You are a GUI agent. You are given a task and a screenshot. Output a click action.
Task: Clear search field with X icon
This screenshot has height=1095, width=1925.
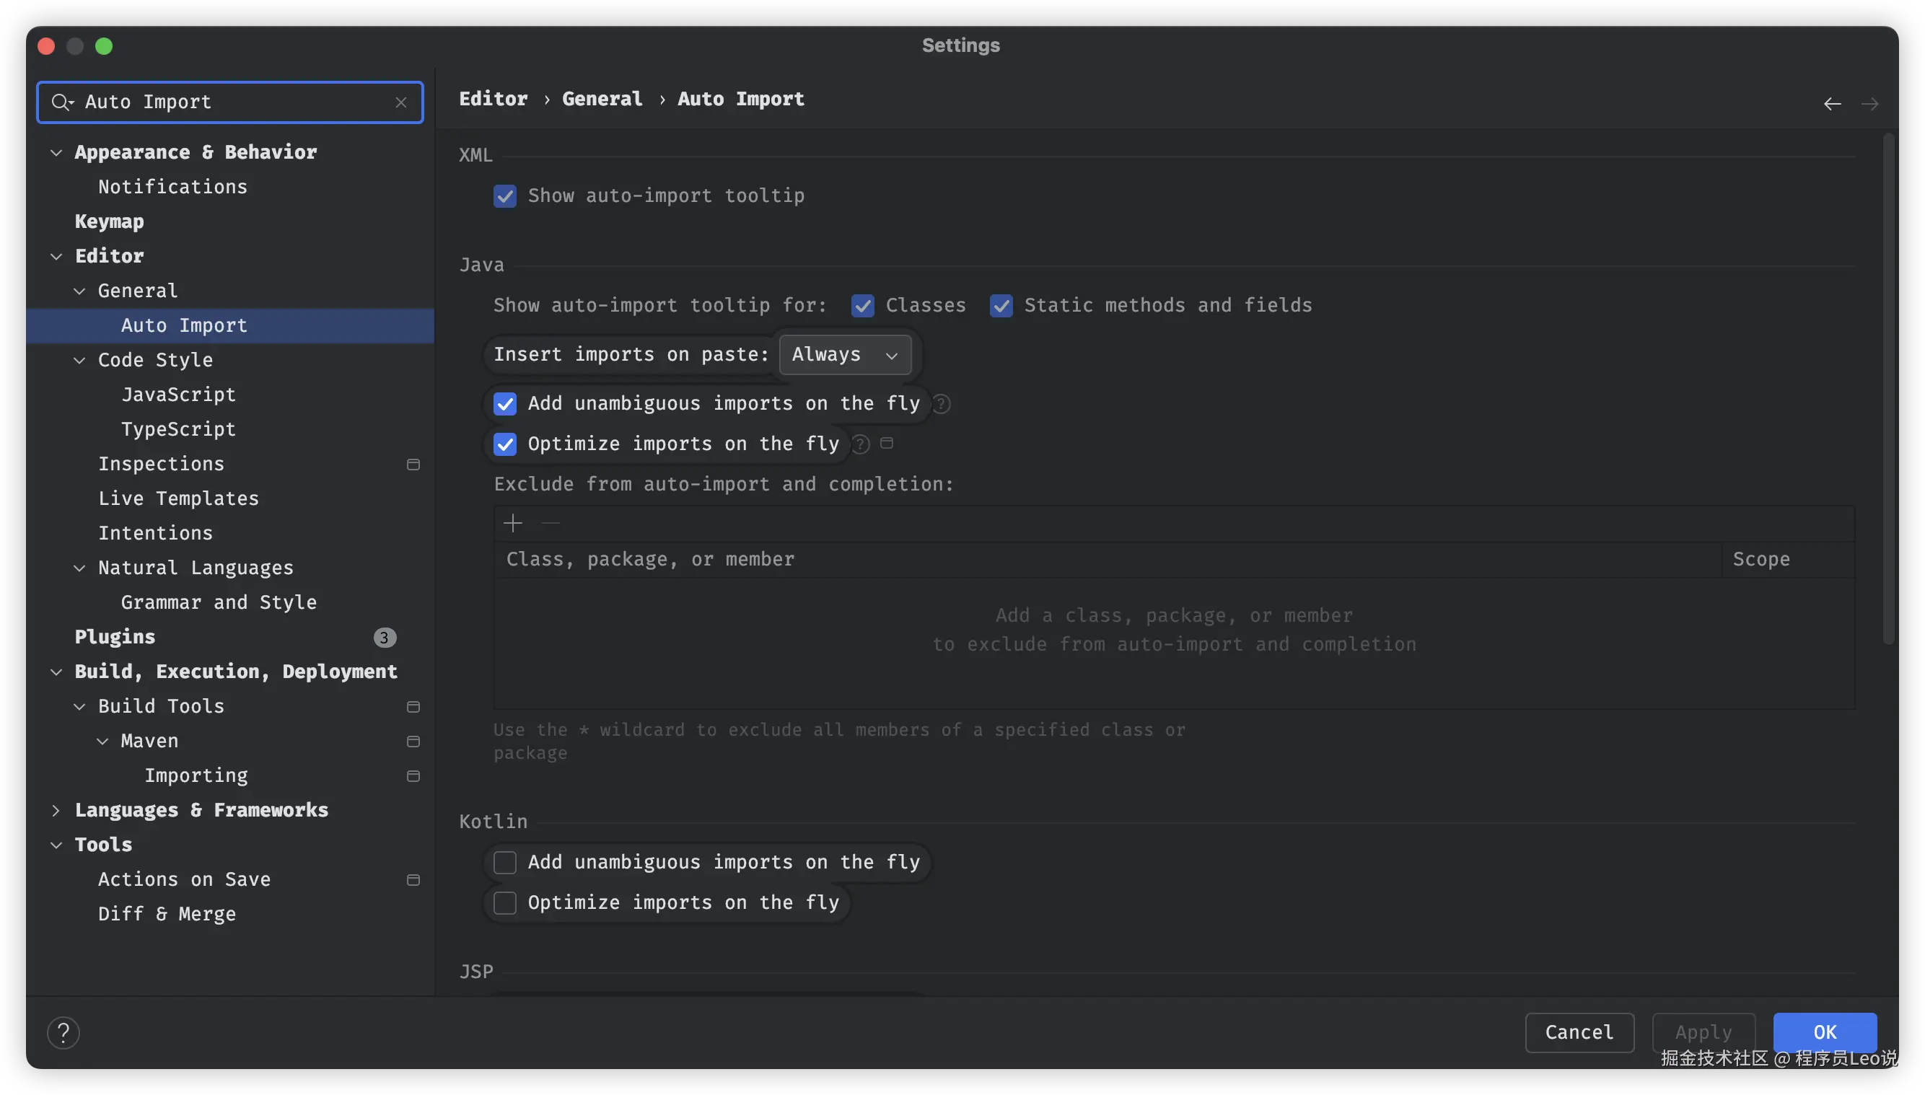tap(401, 102)
